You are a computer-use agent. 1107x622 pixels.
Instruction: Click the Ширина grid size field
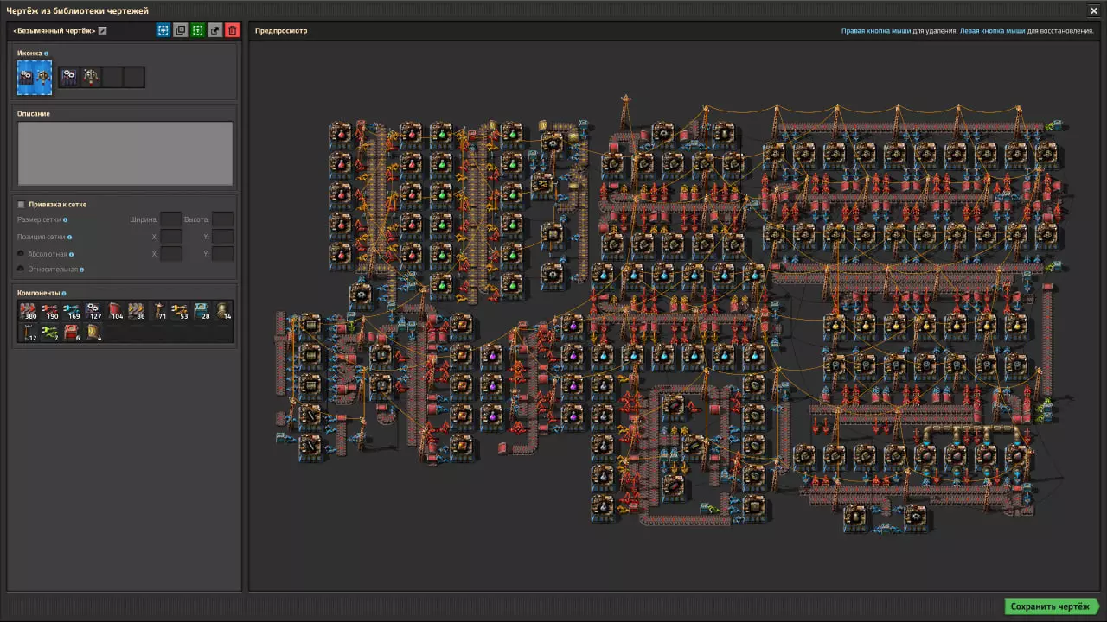(x=171, y=220)
